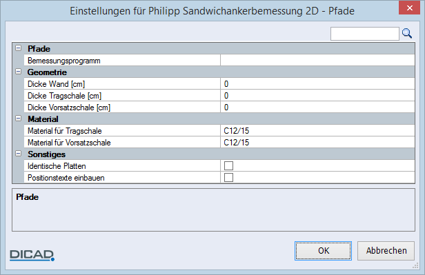Select the Bemessungsprogramm value field
The height and width of the screenshot is (275, 425).
317,61
